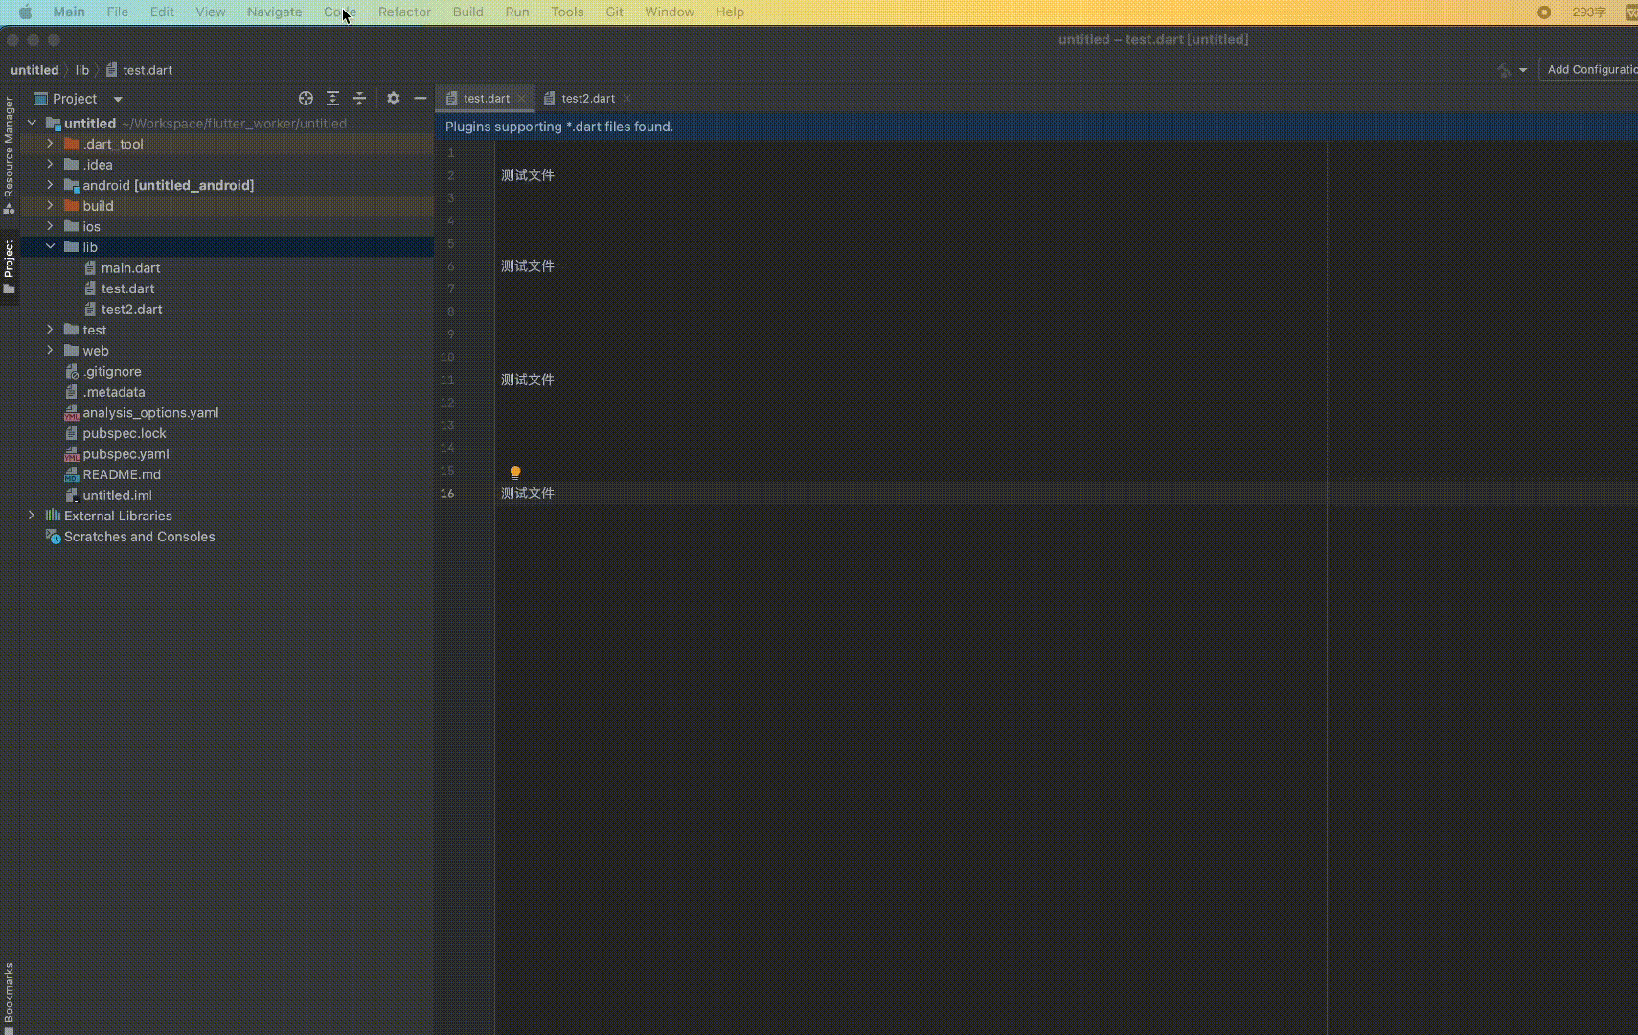Open dropdown arrow beside hammer icon
Screen dimensions: 1638x1035
click(x=1523, y=70)
